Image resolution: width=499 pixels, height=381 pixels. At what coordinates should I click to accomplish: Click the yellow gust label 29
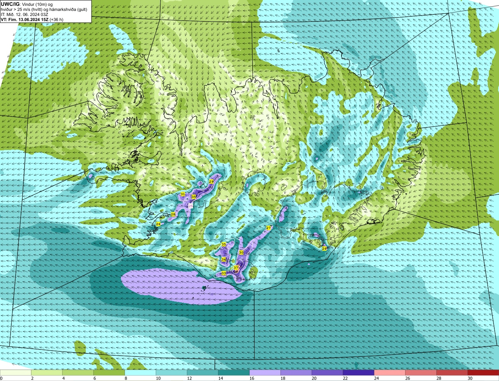tap(211, 182)
